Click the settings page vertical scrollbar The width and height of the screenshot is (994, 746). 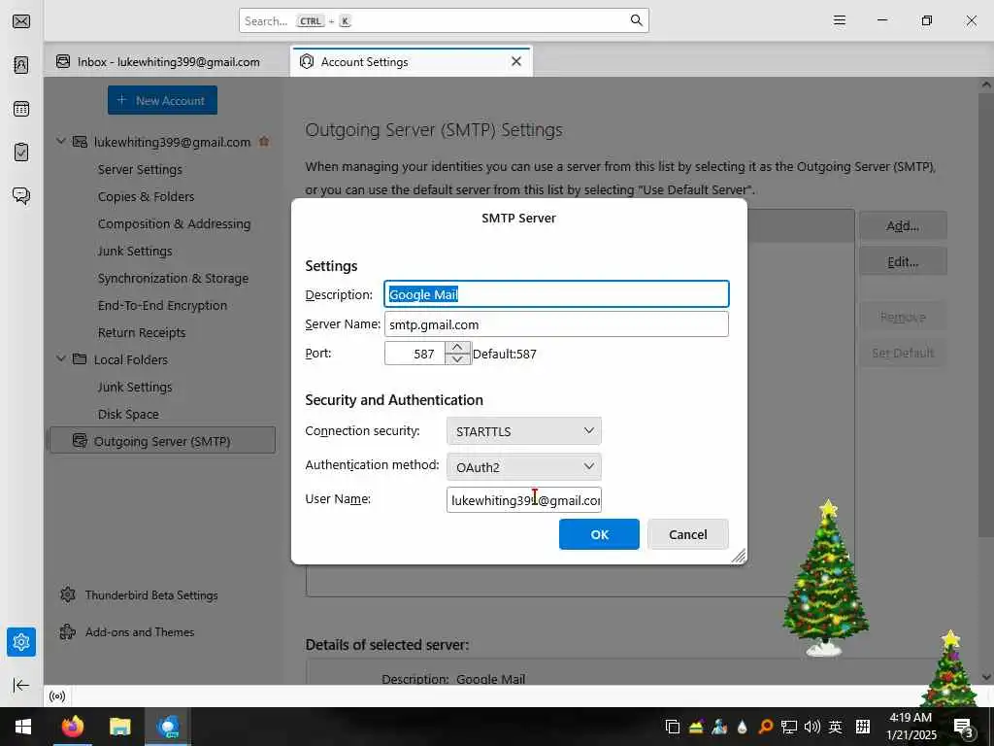point(986,318)
